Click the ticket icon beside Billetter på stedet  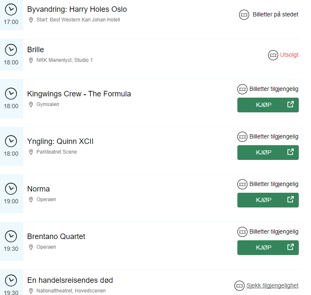[x=244, y=15]
